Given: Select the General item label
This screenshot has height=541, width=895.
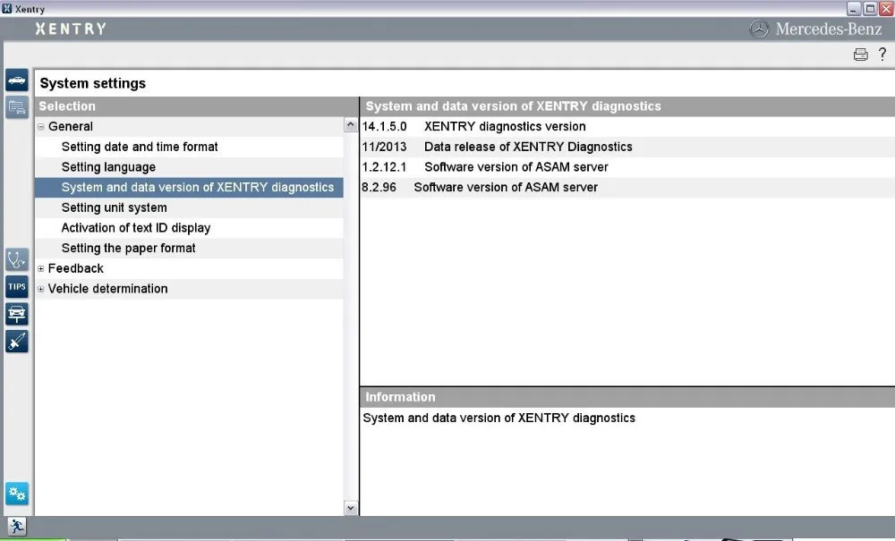Looking at the screenshot, I should 70,127.
